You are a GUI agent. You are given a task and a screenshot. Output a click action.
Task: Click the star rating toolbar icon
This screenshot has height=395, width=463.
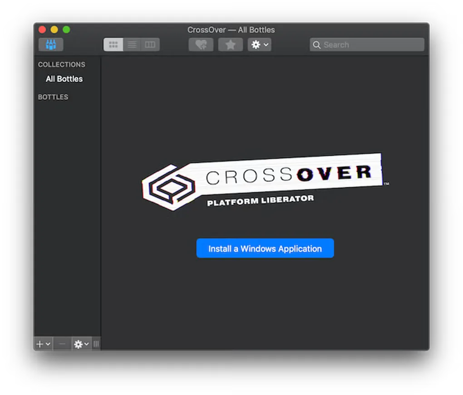coord(230,44)
